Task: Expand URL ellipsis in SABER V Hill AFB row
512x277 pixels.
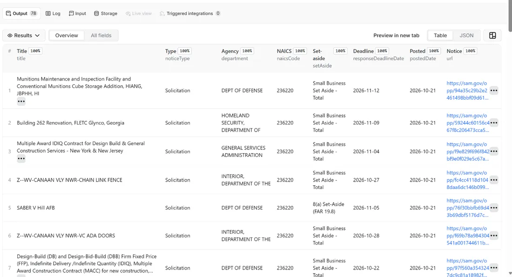Action: (494, 208)
